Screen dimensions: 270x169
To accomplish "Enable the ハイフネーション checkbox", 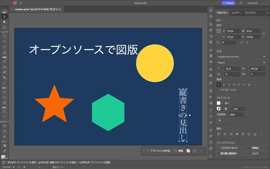I will click(x=218, y=90).
